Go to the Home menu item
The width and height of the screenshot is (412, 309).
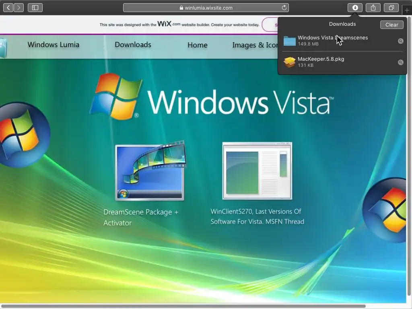[x=197, y=45]
